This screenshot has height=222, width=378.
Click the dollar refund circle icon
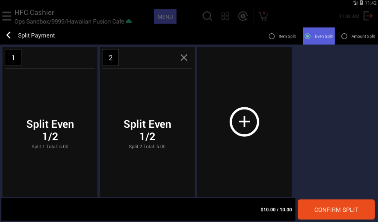point(243,16)
